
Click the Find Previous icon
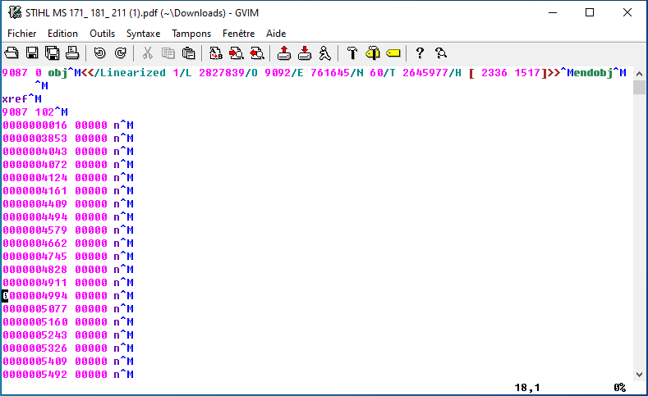257,53
